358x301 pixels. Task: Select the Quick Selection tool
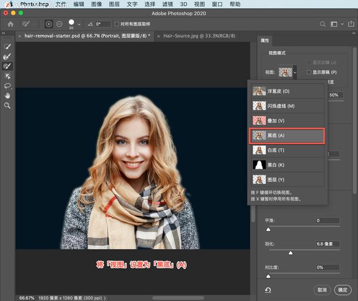pyautogui.click(x=8, y=47)
